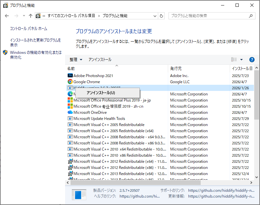
Task: Click the Windows features shield icon
Action: coord(5,53)
